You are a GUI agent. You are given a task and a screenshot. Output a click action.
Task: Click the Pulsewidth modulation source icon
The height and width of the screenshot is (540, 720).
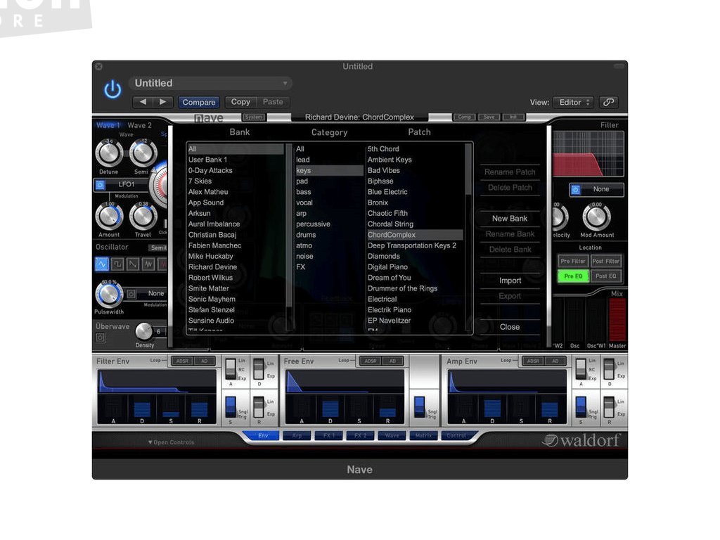tap(131, 293)
